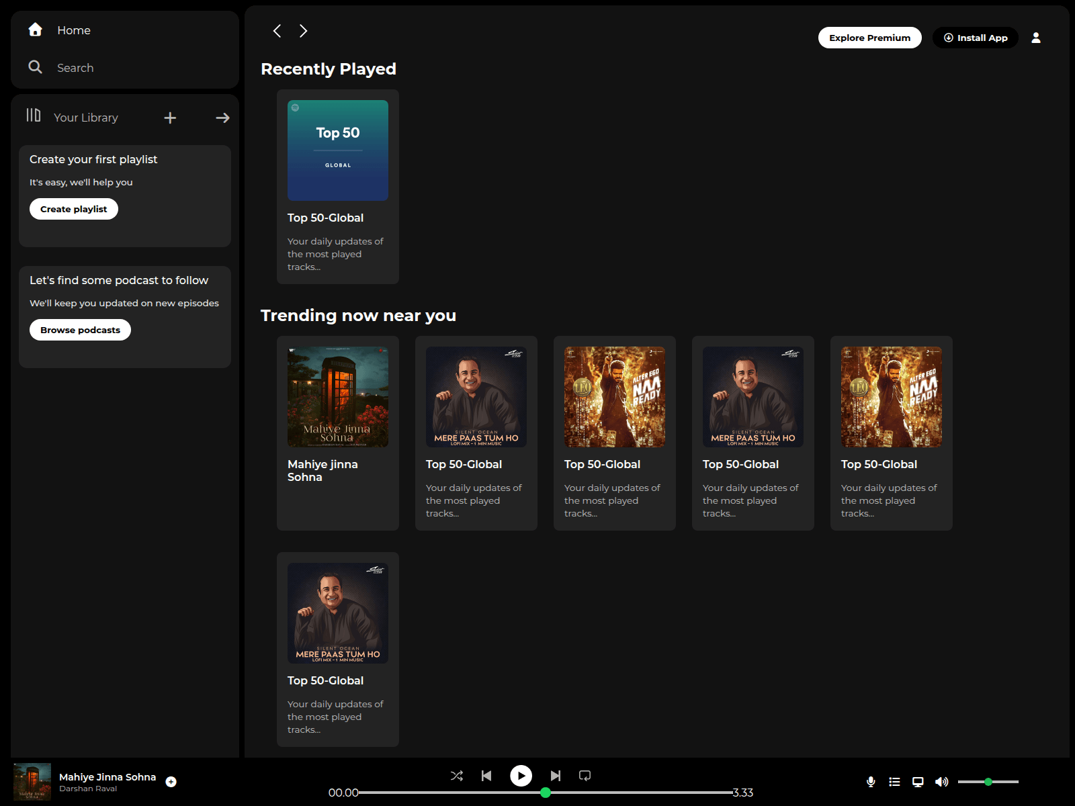1075x806 pixels.
Task: Click Top 50-Global title under Recently Played
Action: point(325,218)
